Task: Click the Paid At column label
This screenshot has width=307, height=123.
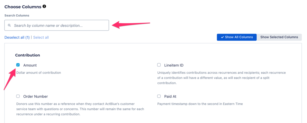Action: coord(170,96)
